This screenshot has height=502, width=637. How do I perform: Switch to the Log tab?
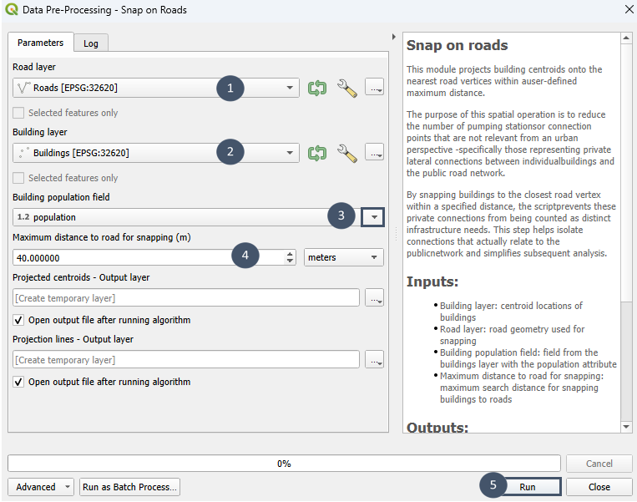[x=90, y=43]
